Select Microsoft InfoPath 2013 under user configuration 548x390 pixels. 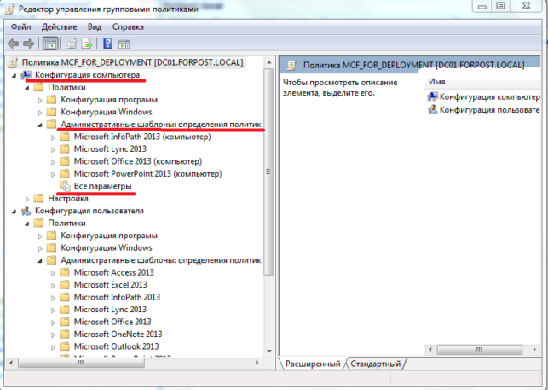coord(117,297)
